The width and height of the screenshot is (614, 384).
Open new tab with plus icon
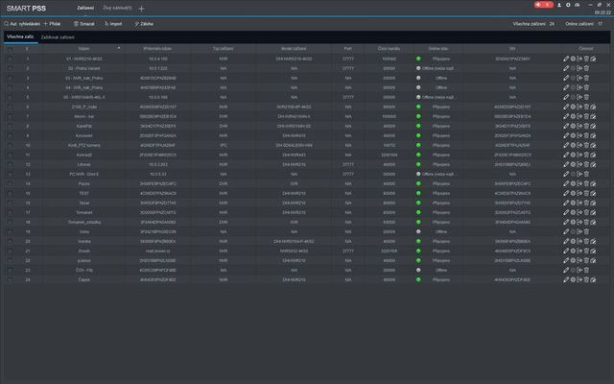pyautogui.click(x=142, y=8)
